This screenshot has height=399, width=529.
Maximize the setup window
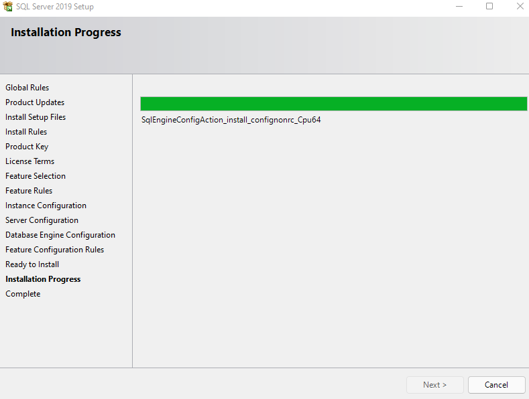[489, 7]
